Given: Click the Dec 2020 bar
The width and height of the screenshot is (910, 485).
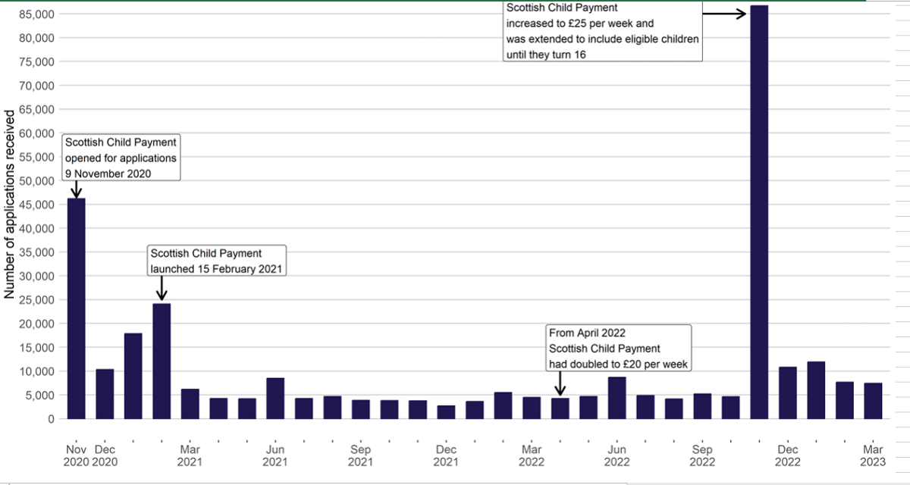Looking at the screenshot, I should click(105, 394).
